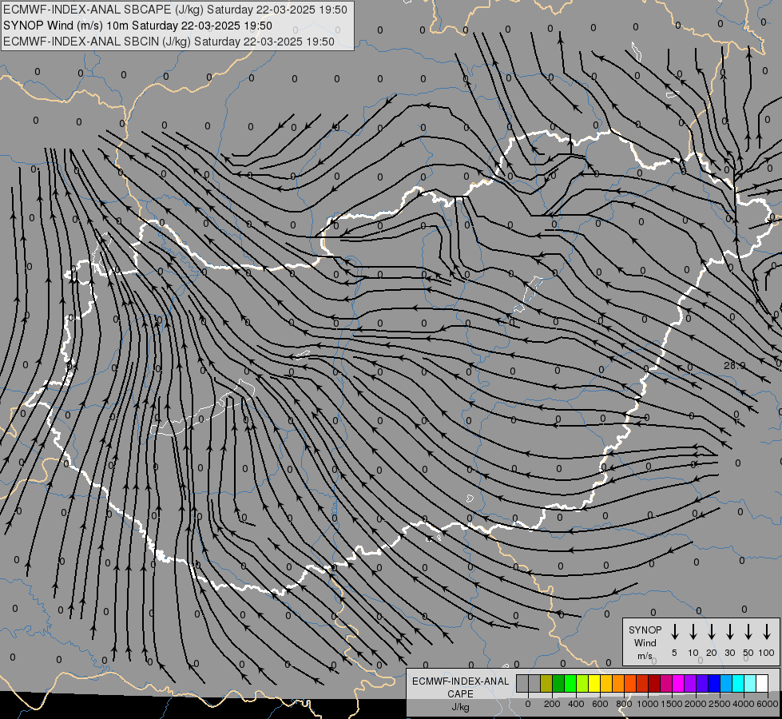This screenshot has width=782, height=719.
Task: Pick the pure yellow CAPE legend swatch
Action: click(x=594, y=683)
